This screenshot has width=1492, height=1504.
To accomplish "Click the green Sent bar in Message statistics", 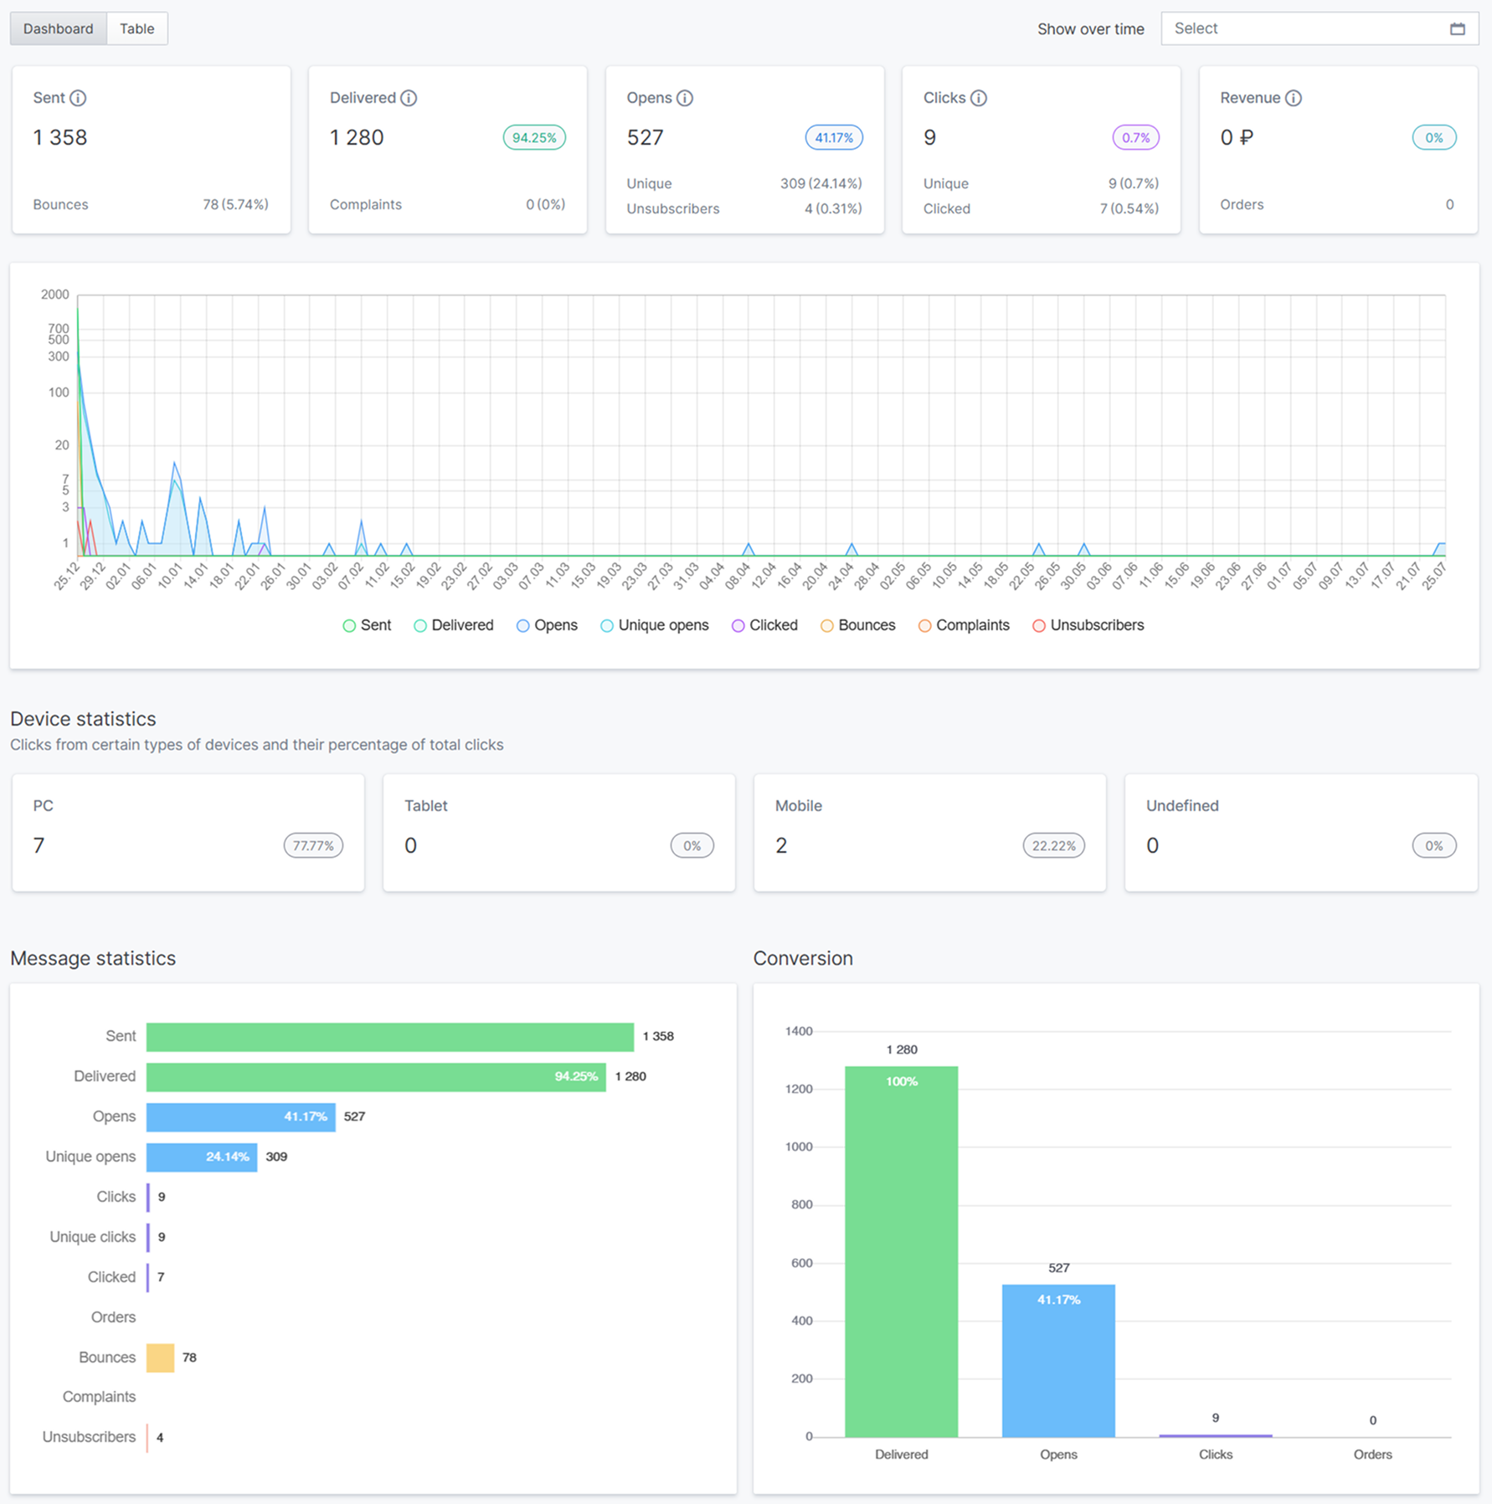I will click(389, 1036).
